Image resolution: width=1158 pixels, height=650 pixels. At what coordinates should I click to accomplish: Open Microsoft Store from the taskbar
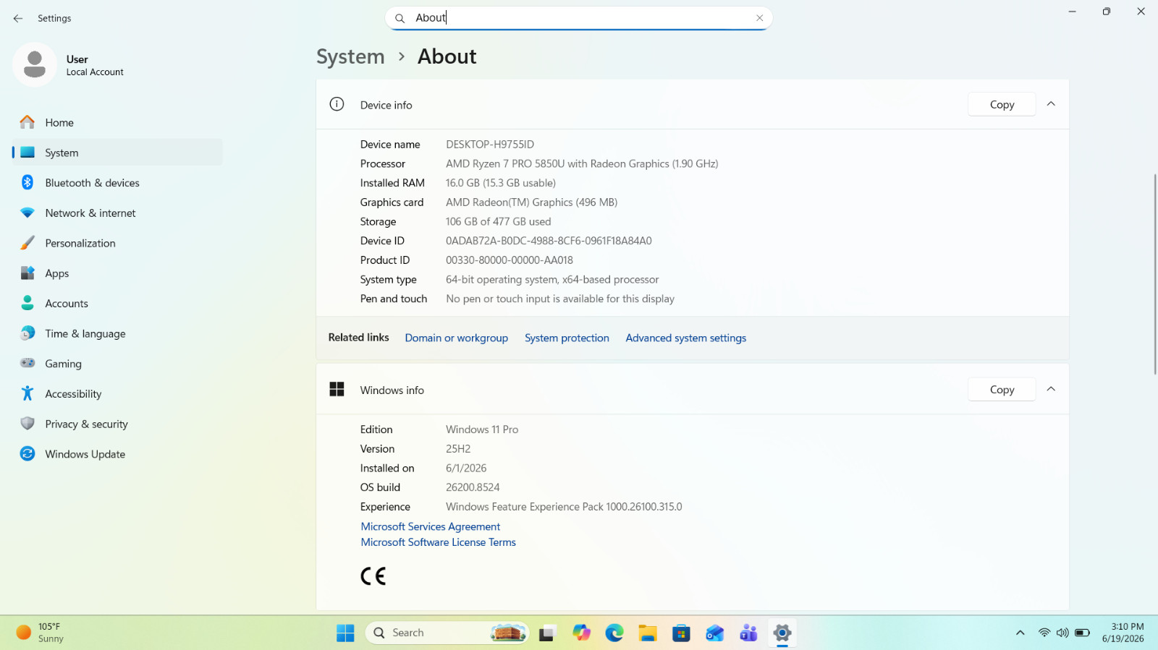click(681, 633)
